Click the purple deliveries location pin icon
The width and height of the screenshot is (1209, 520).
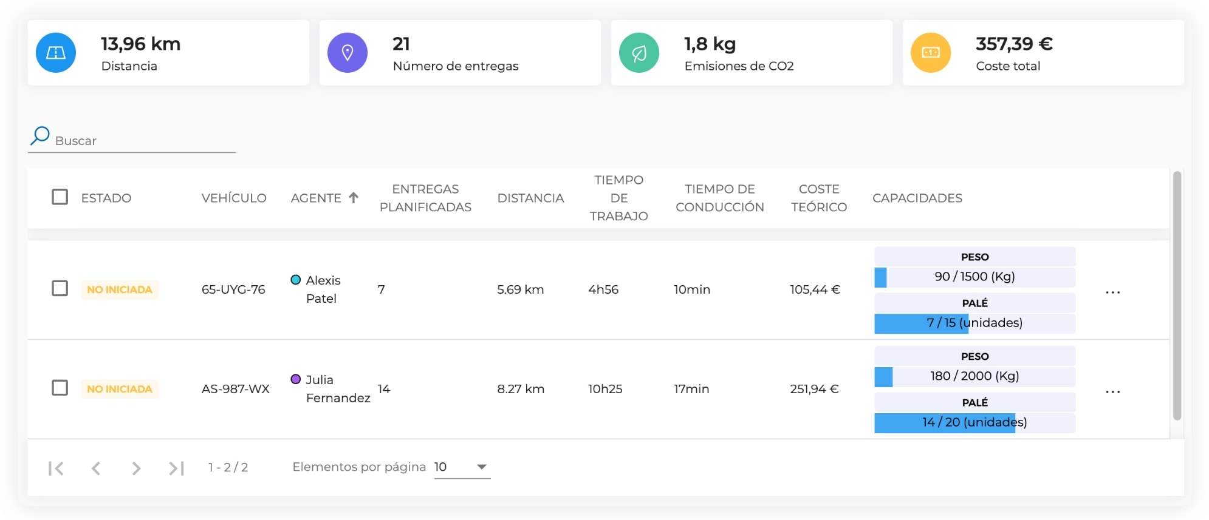(348, 53)
